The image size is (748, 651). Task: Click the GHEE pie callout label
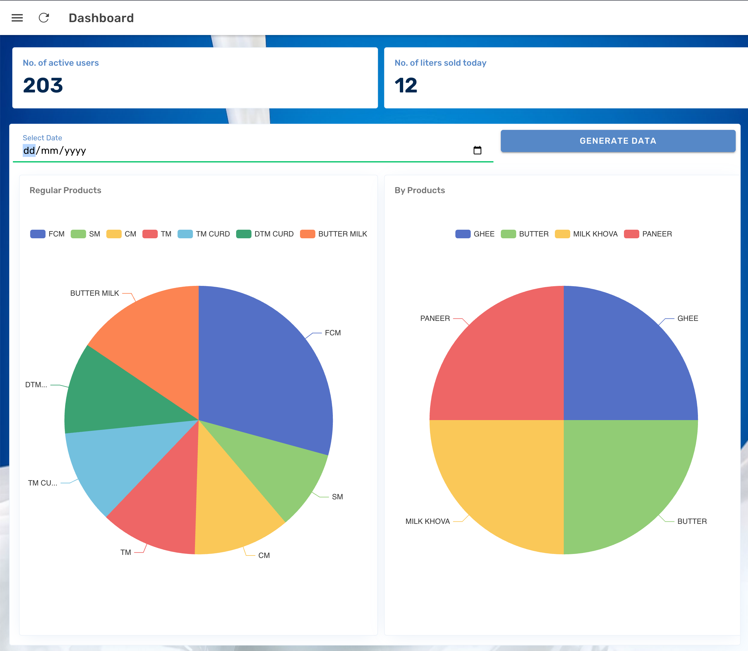[688, 318]
